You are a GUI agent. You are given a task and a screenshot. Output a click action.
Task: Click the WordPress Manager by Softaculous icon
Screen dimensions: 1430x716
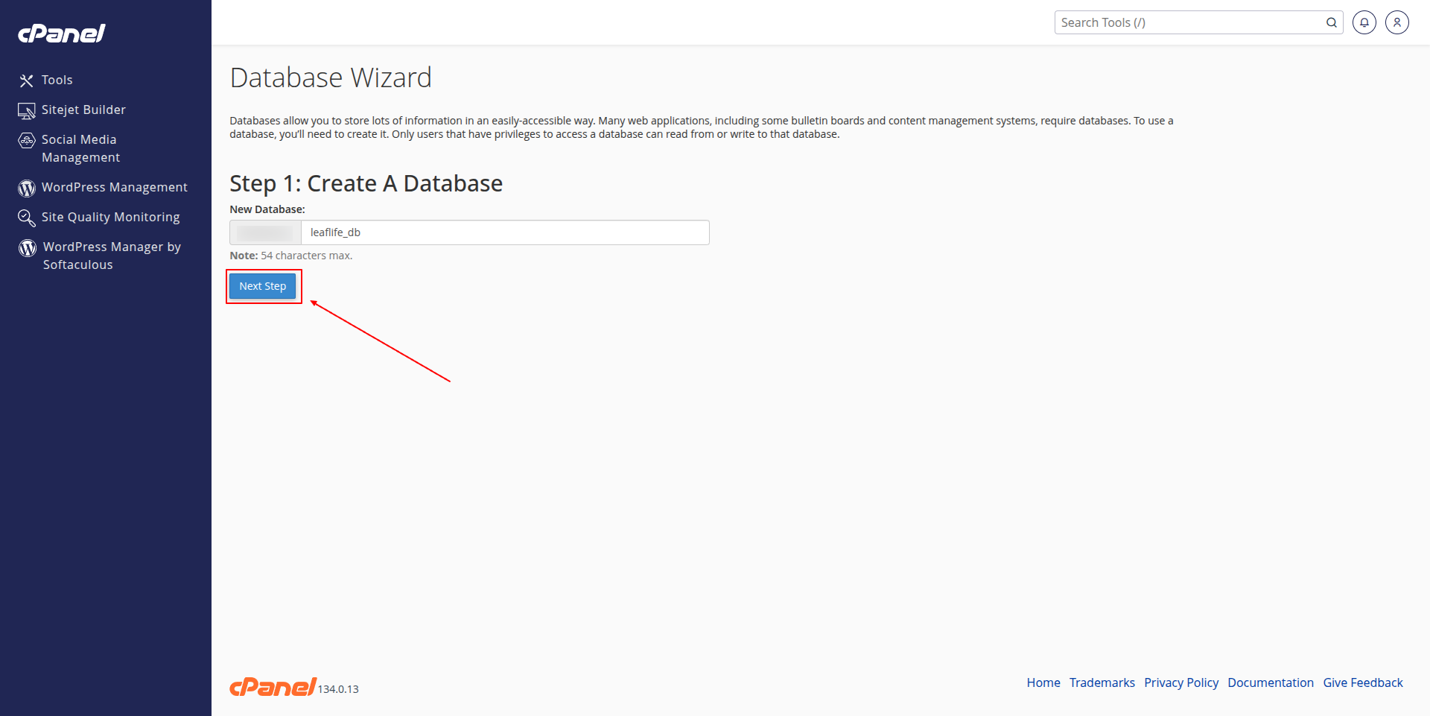28,248
